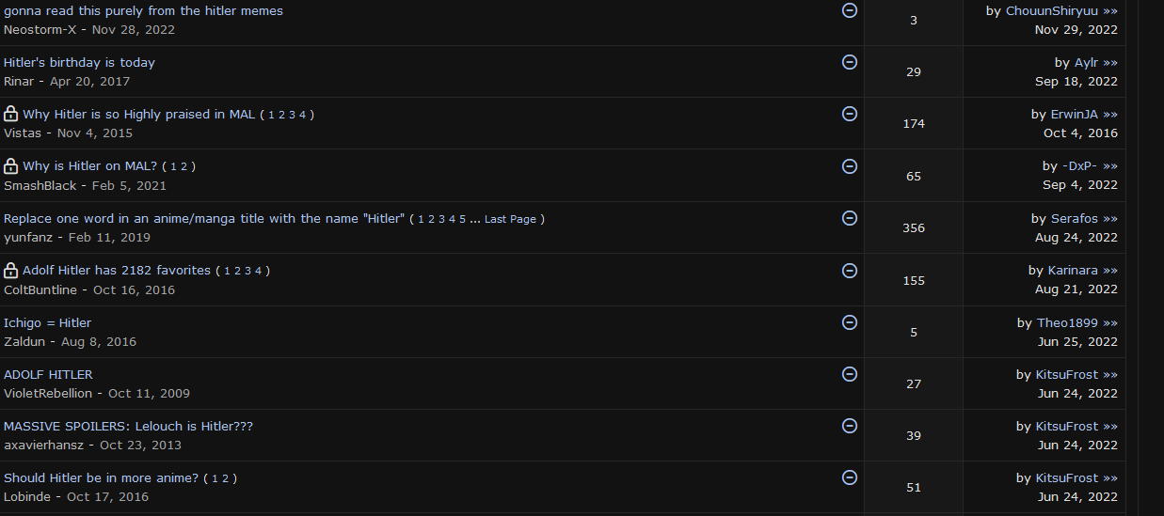Click the minus icon beside 'MASSIVE SPOILERS' topic
Image resolution: width=1164 pixels, height=516 pixels.
(849, 426)
